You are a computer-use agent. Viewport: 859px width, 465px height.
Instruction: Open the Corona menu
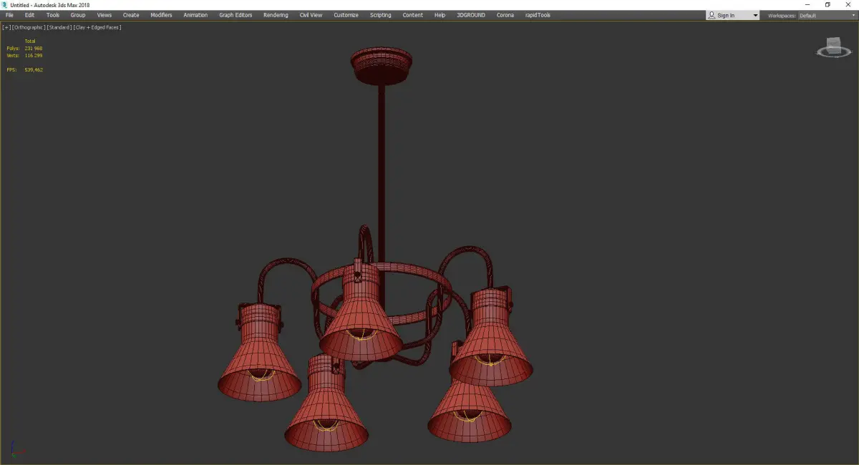pos(505,15)
